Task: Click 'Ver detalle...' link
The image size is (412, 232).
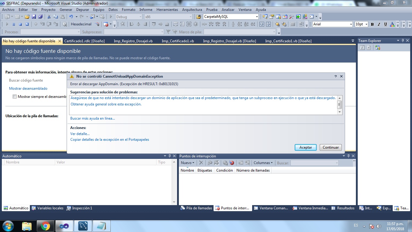Action: 80,134
